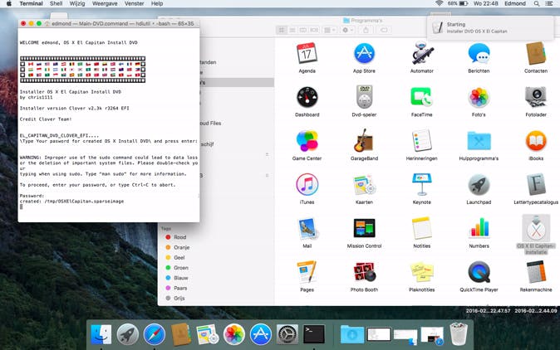Open the Dashboard app icon
Screen dimensions: 560x350
[x=307, y=97]
